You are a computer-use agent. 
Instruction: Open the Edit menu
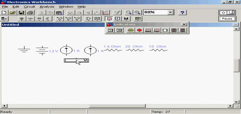pos(16,7)
